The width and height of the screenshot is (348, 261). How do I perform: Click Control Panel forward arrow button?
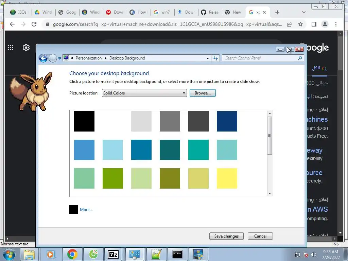(x=53, y=58)
